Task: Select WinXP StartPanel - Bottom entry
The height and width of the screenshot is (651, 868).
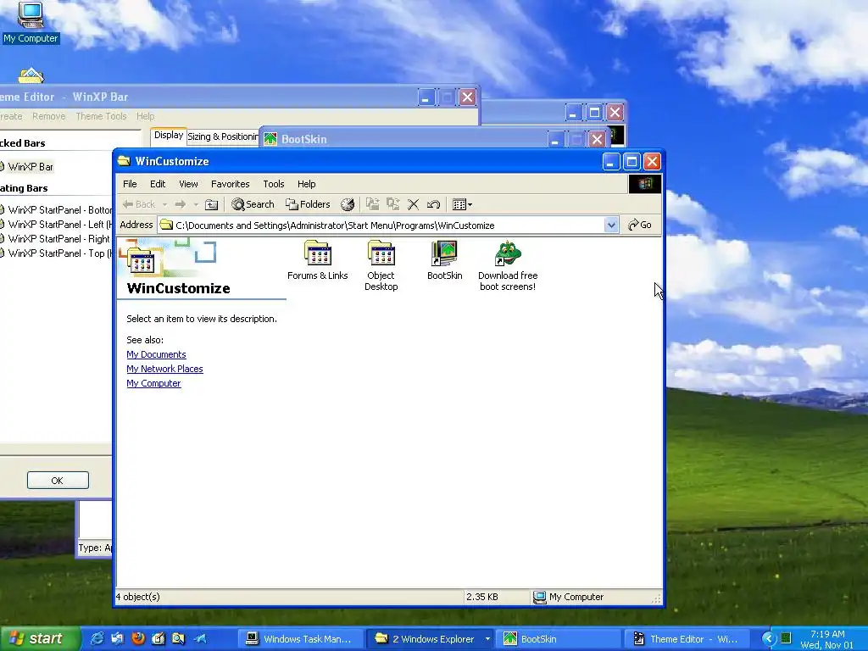Action: tap(56, 210)
